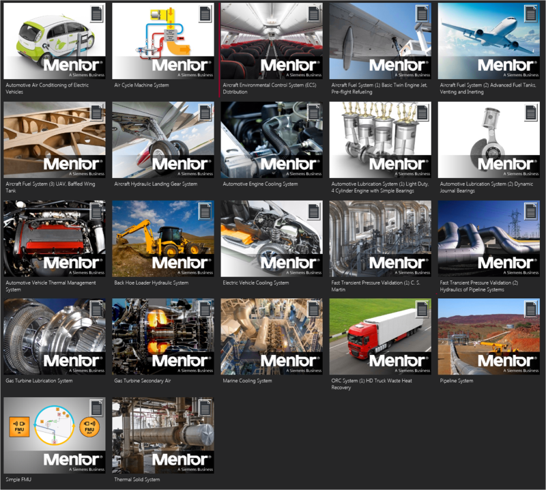Open the Air Cycle Machine System diagram thumbnail
Image resolution: width=546 pixels, height=490 pixels.
(x=163, y=41)
